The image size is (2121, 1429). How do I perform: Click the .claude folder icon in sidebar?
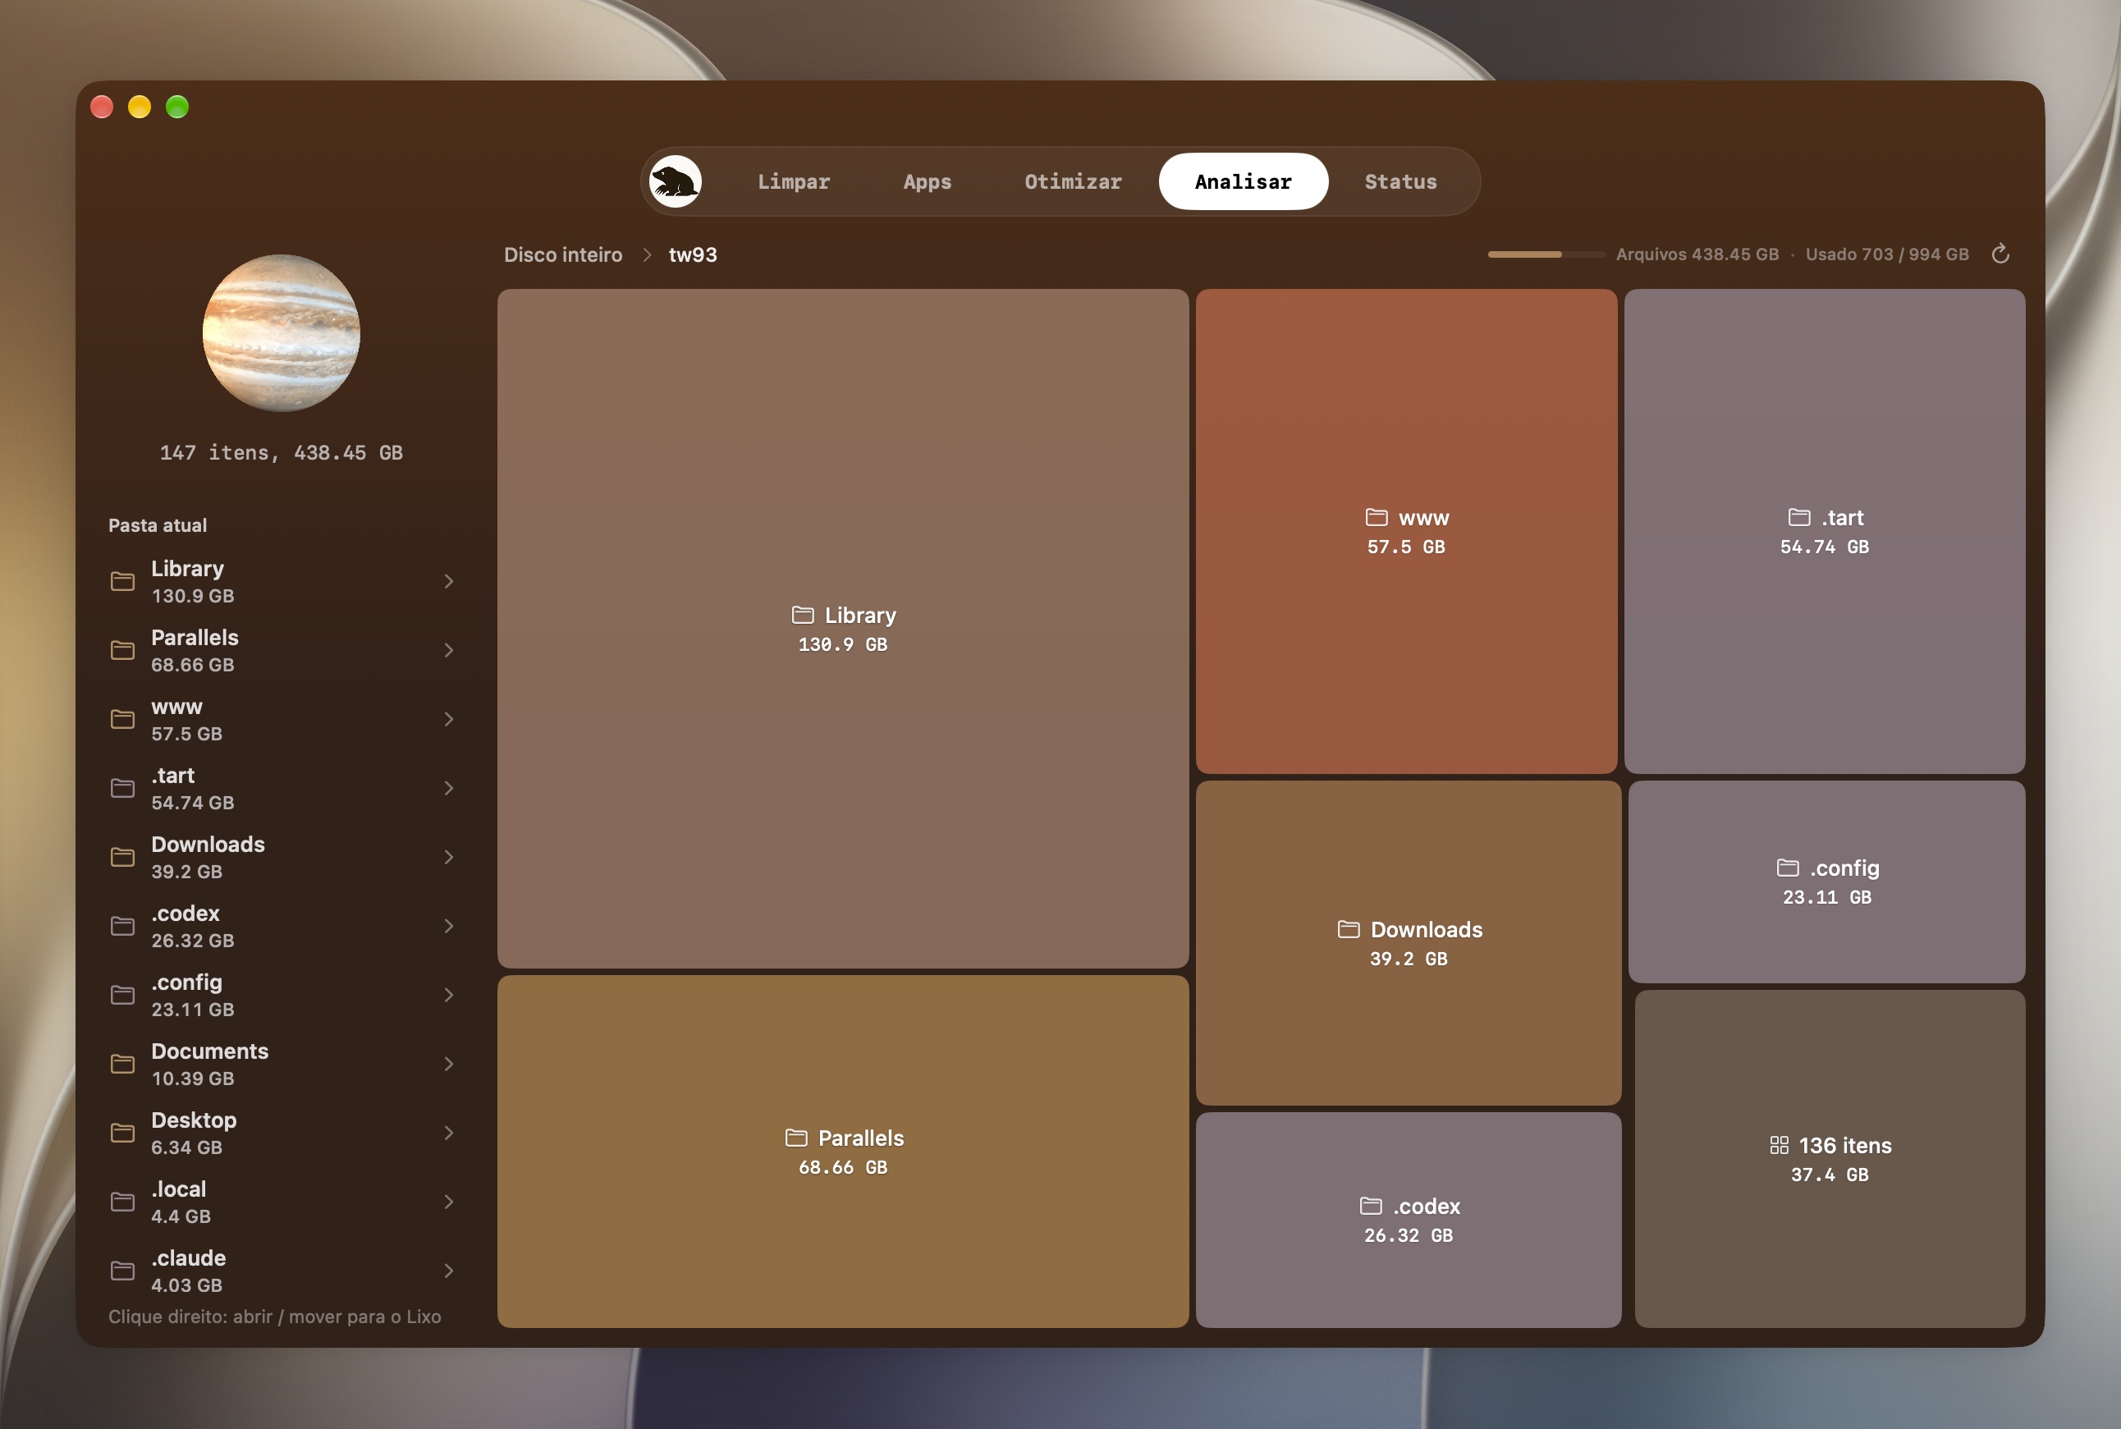pos(122,1271)
